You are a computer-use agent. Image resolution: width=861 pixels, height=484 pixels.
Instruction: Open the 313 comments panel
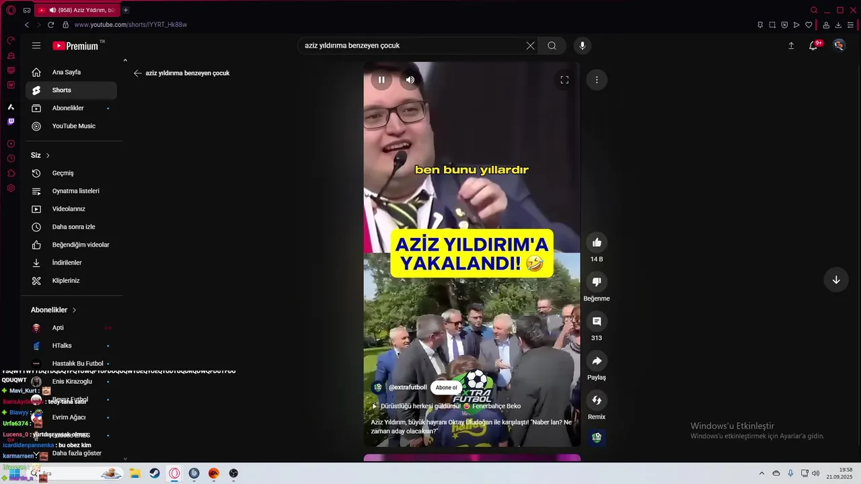click(597, 321)
